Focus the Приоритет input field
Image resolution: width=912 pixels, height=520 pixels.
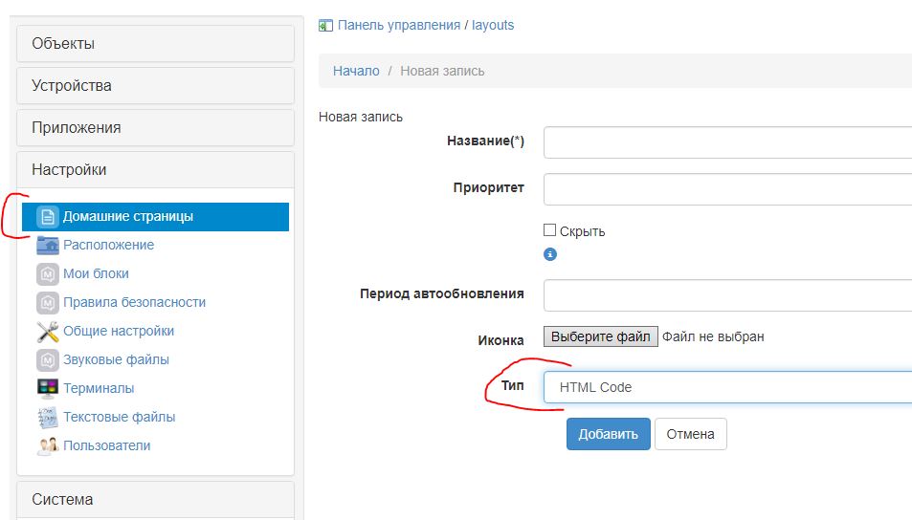pyautogui.click(x=727, y=189)
